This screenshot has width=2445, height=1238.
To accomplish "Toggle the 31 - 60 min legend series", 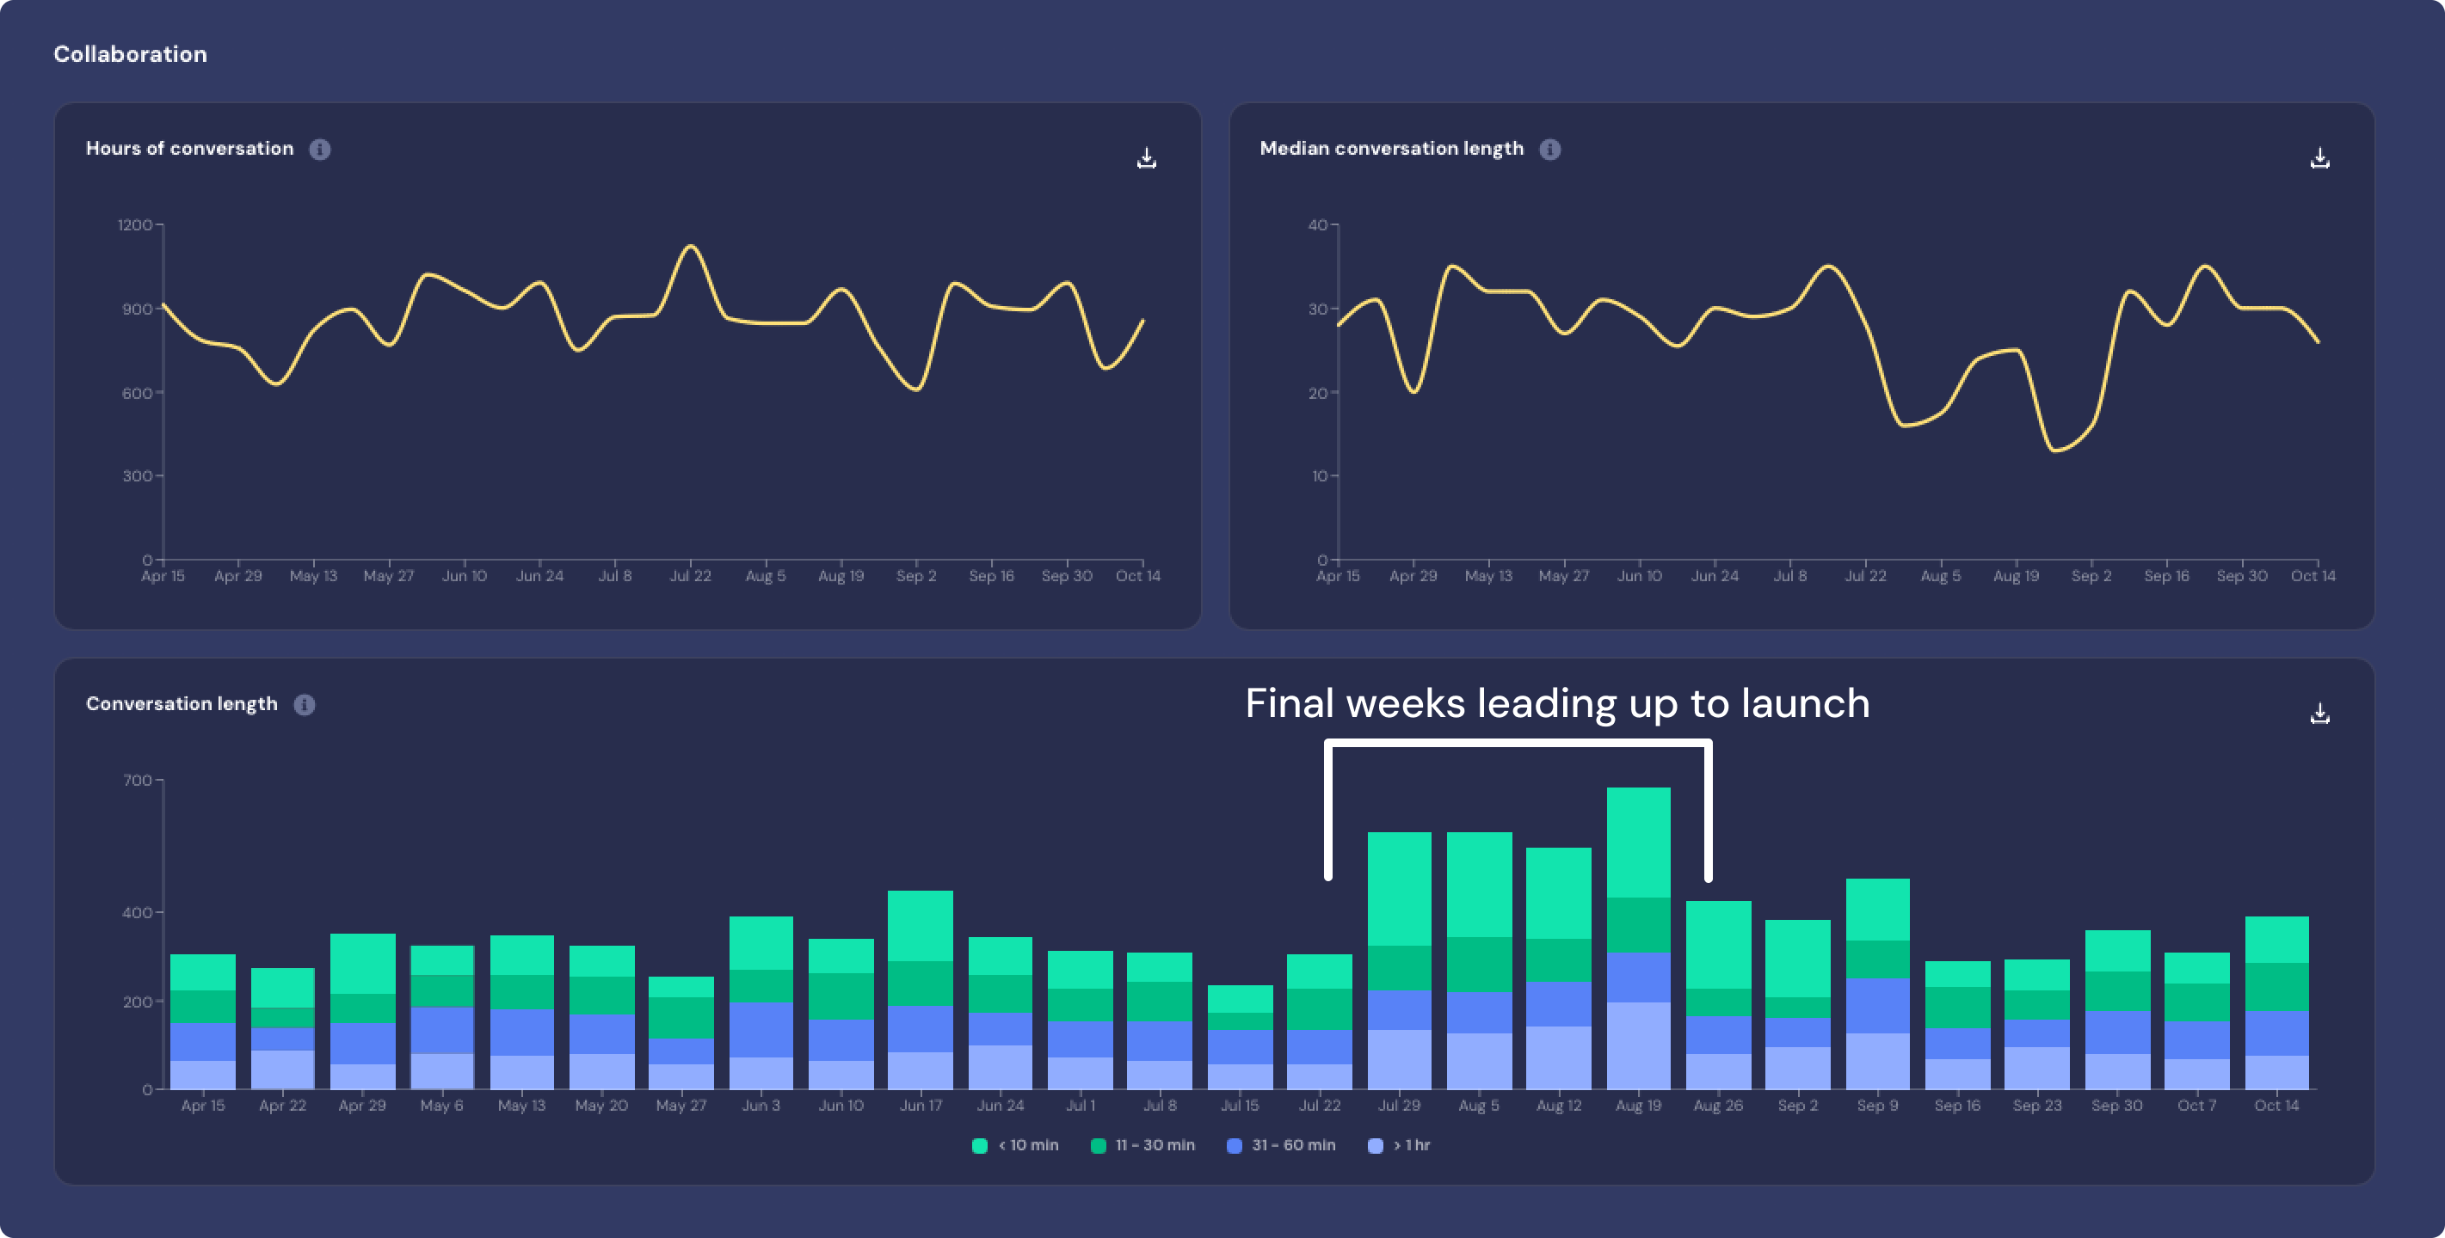I will (1280, 1145).
